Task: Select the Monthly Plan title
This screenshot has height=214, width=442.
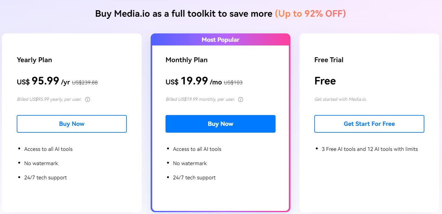Action: [x=187, y=60]
